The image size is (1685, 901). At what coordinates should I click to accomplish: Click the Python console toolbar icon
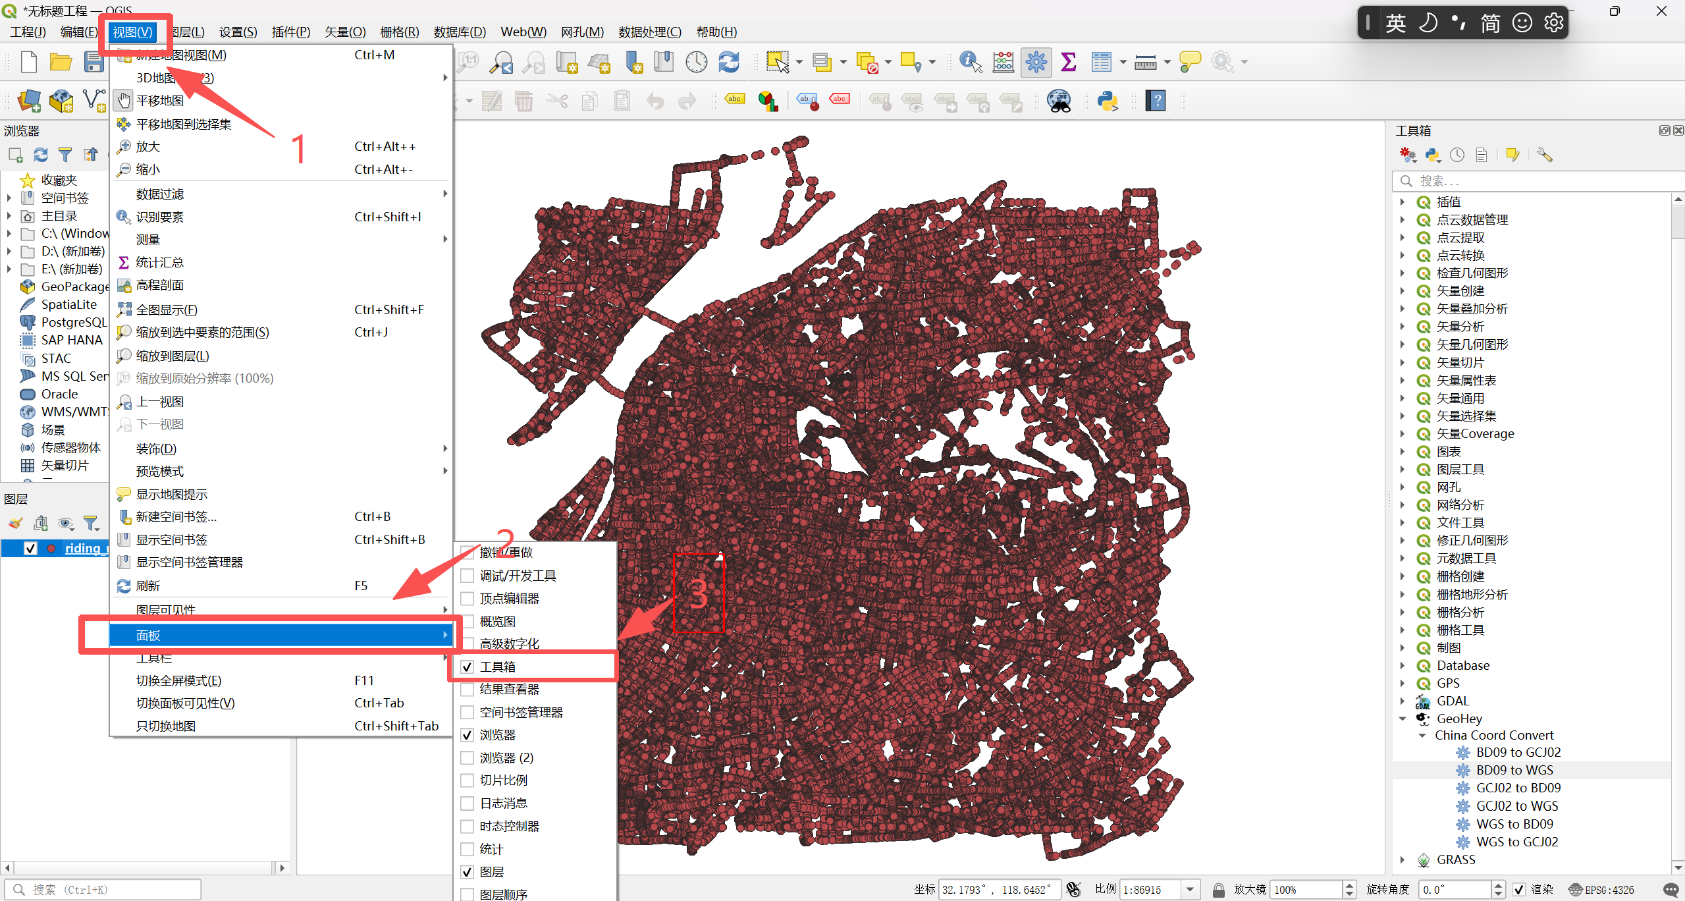[x=1108, y=101]
